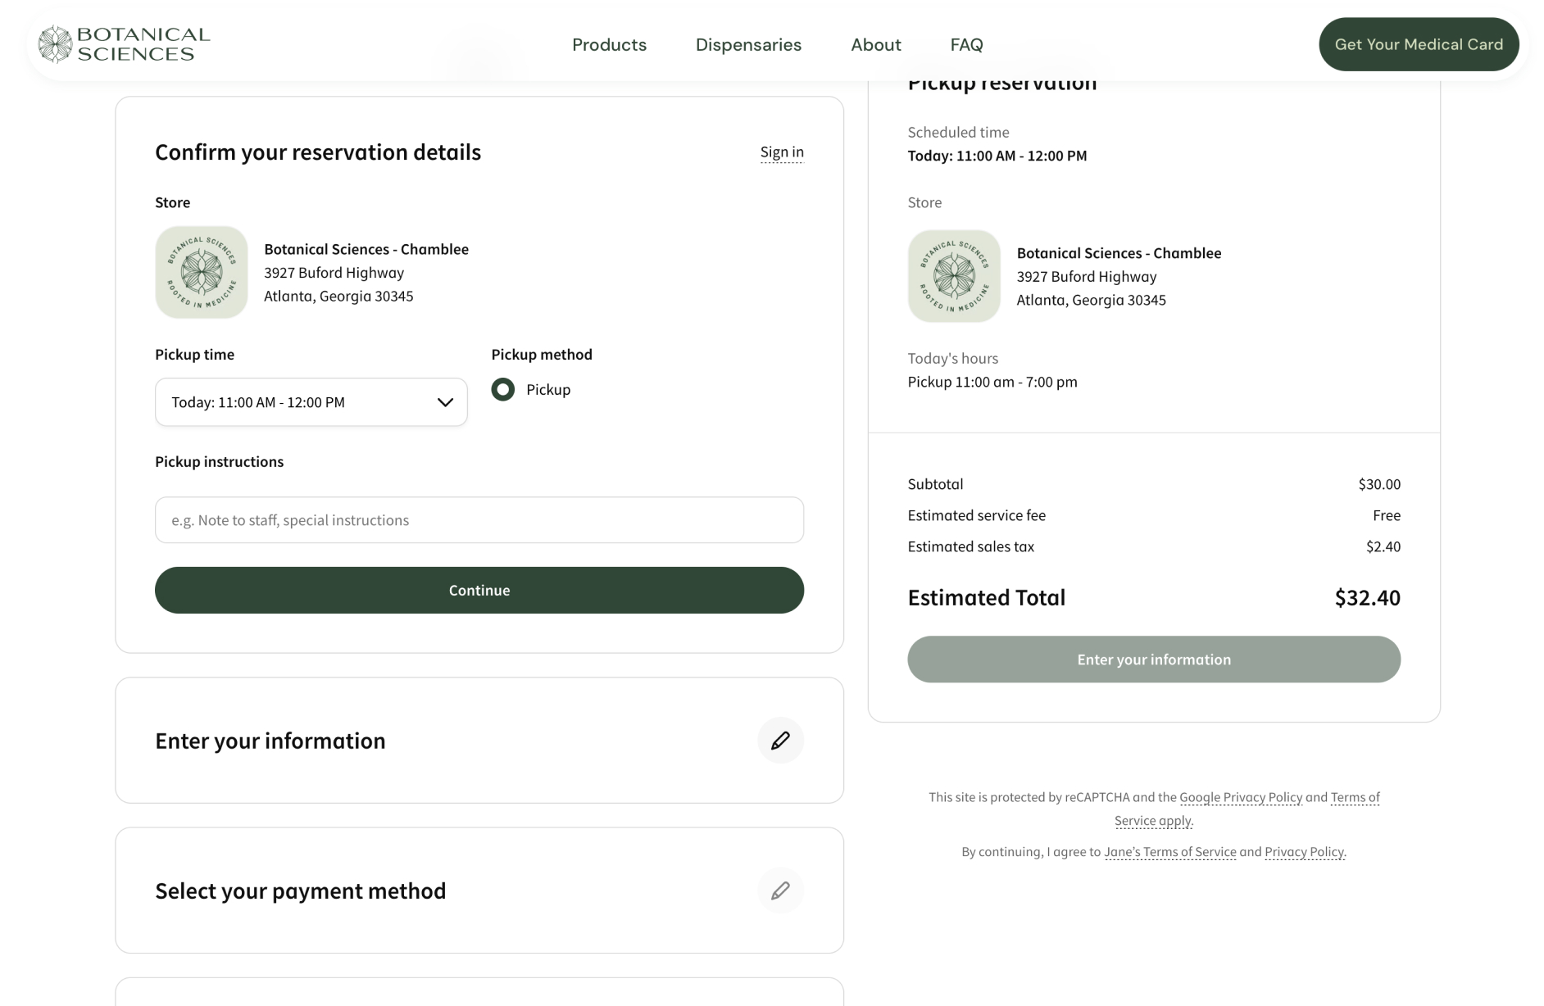Click the Free service fee value

(1387, 515)
